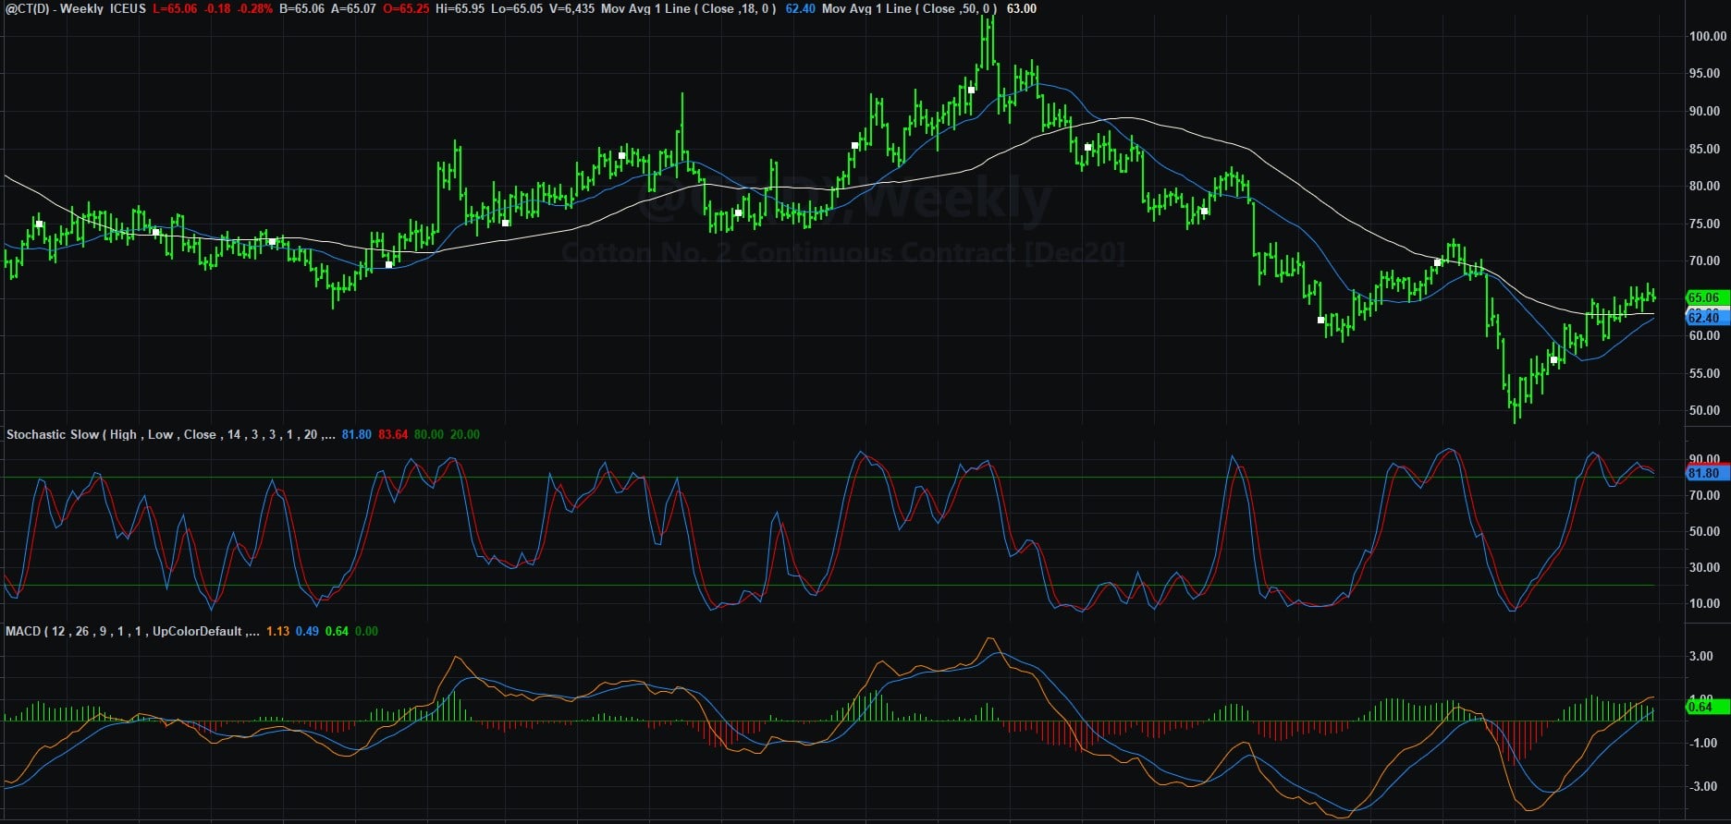
Task: Click the green 20.00 stochastic level value
Action: point(464,434)
